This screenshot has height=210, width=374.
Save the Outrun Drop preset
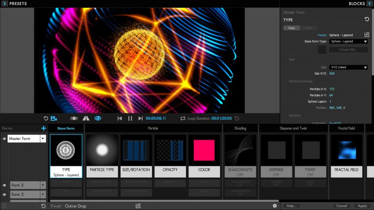click(x=138, y=206)
